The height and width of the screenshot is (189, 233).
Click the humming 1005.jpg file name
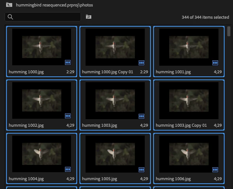point(100,179)
